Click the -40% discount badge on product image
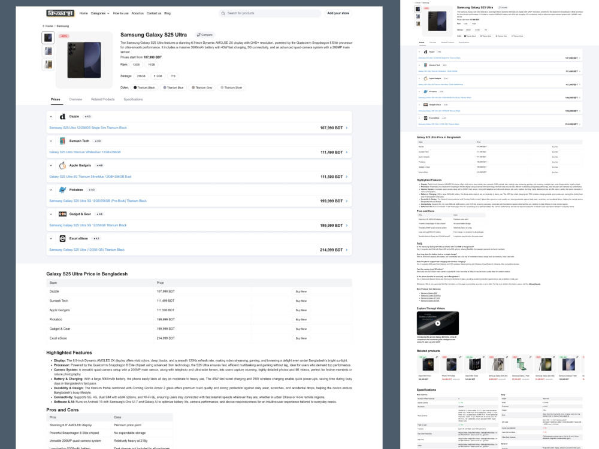This screenshot has height=449, width=599. tap(64, 37)
